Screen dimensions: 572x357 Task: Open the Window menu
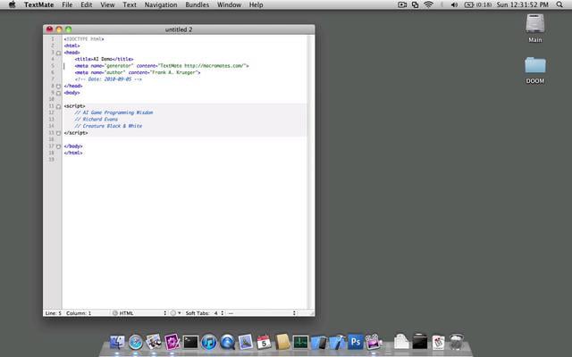[x=229, y=4]
